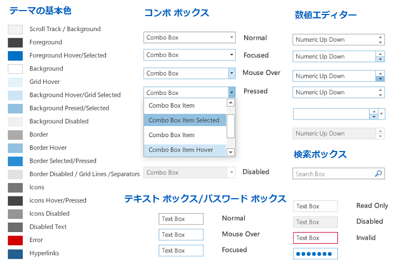Click the scroll-down arrow in combo box list
The height and width of the screenshot is (272, 394).
click(x=231, y=152)
